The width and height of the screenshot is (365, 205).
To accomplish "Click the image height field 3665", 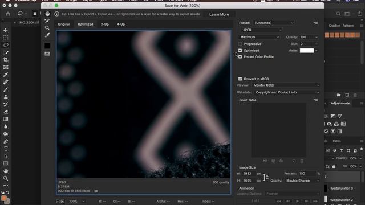I will click(x=249, y=181).
